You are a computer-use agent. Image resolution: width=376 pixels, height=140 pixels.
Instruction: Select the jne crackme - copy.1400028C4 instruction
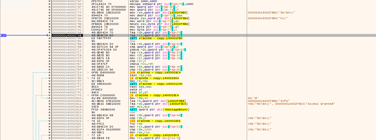pos(155,72)
